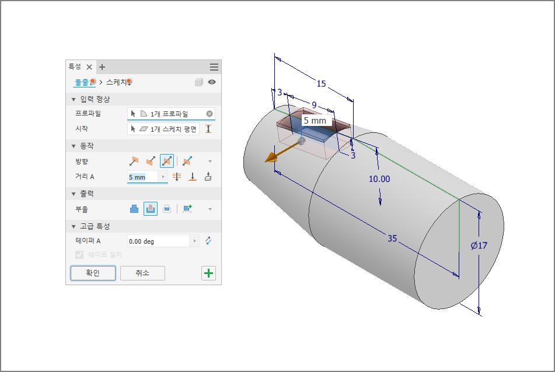
Task: Choose the To Next extent icon
Action: coord(208,177)
